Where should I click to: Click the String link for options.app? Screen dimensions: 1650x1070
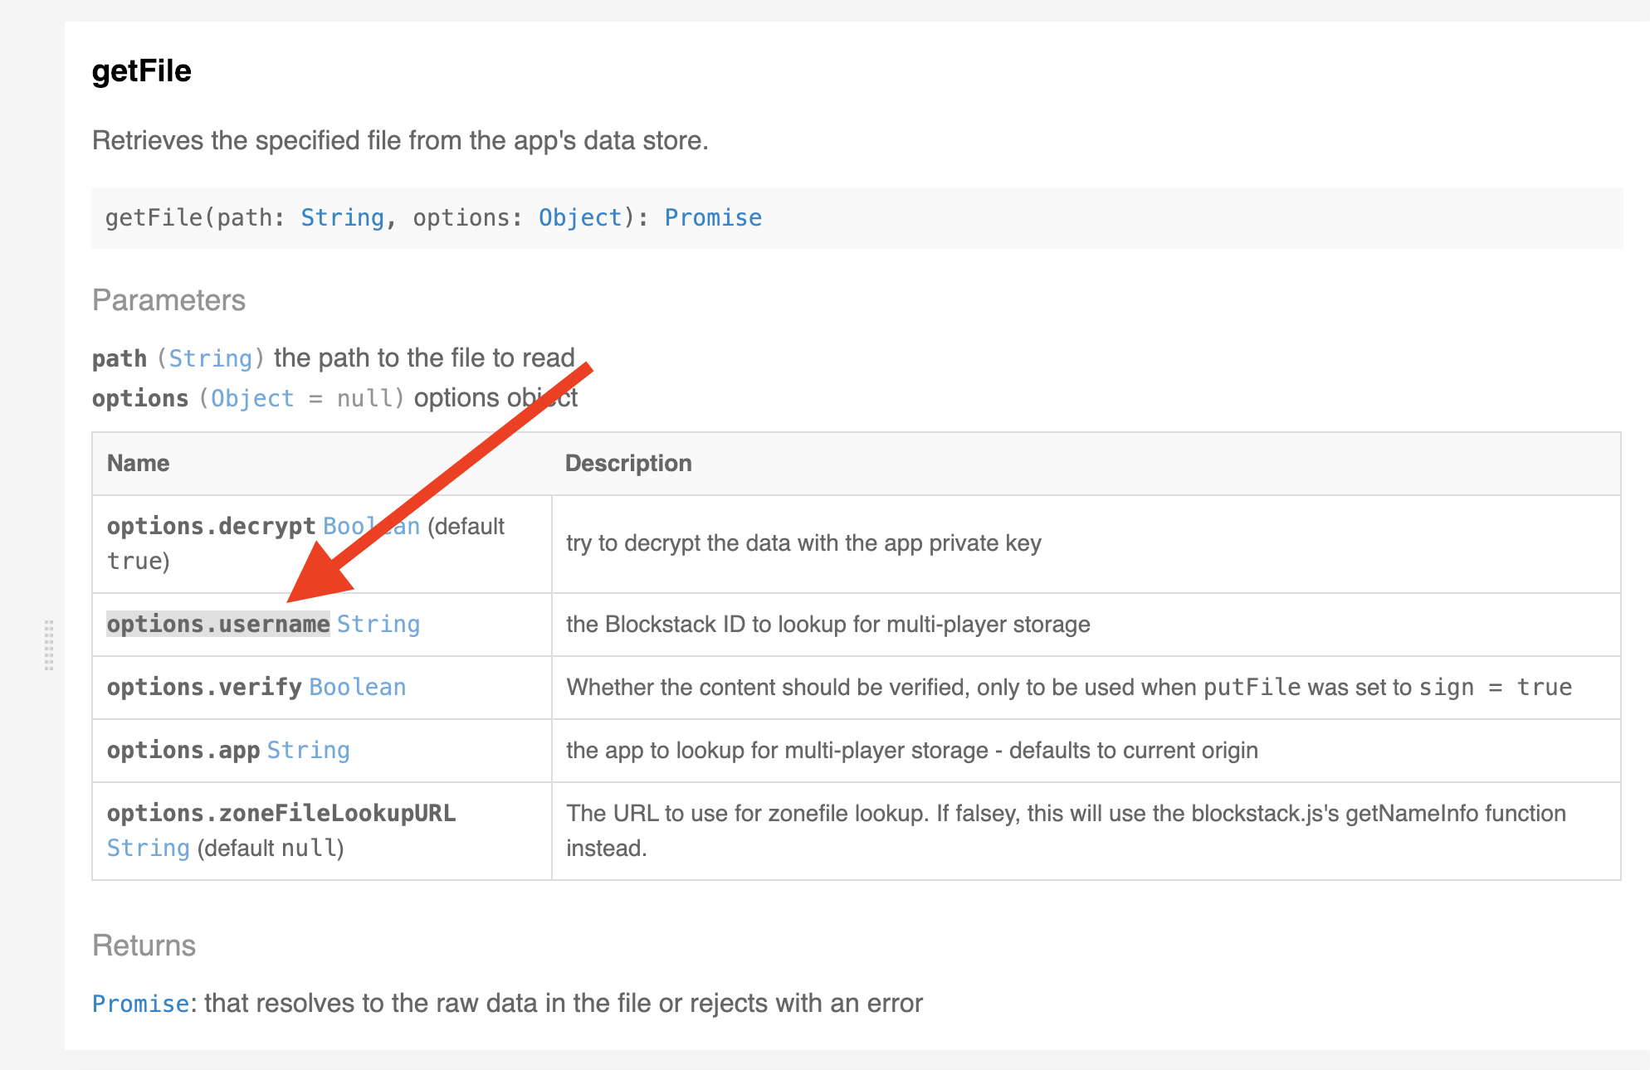[308, 750]
